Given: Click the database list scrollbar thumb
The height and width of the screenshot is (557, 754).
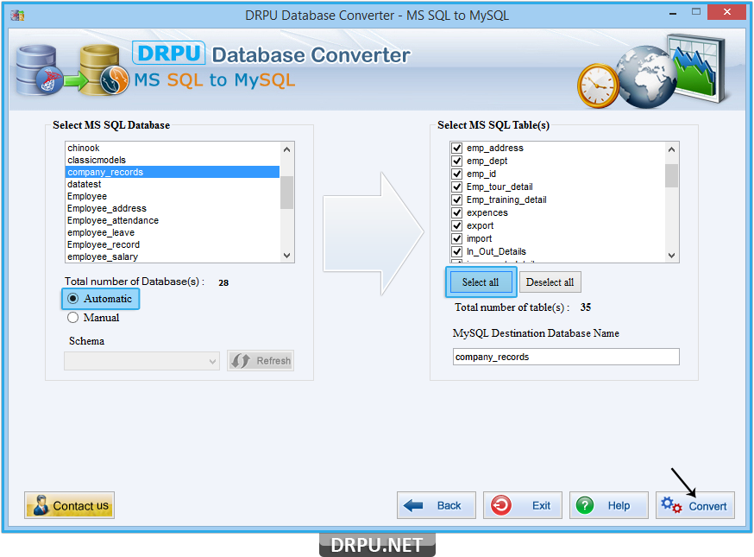Looking at the screenshot, I should pyautogui.click(x=287, y=193).
